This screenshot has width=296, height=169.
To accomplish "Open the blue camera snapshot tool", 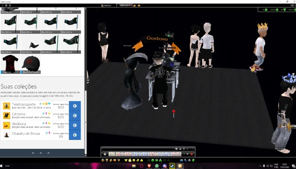I will coord(181,160).
